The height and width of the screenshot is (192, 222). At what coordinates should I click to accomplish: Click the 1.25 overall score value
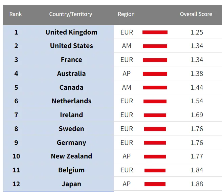197,33
